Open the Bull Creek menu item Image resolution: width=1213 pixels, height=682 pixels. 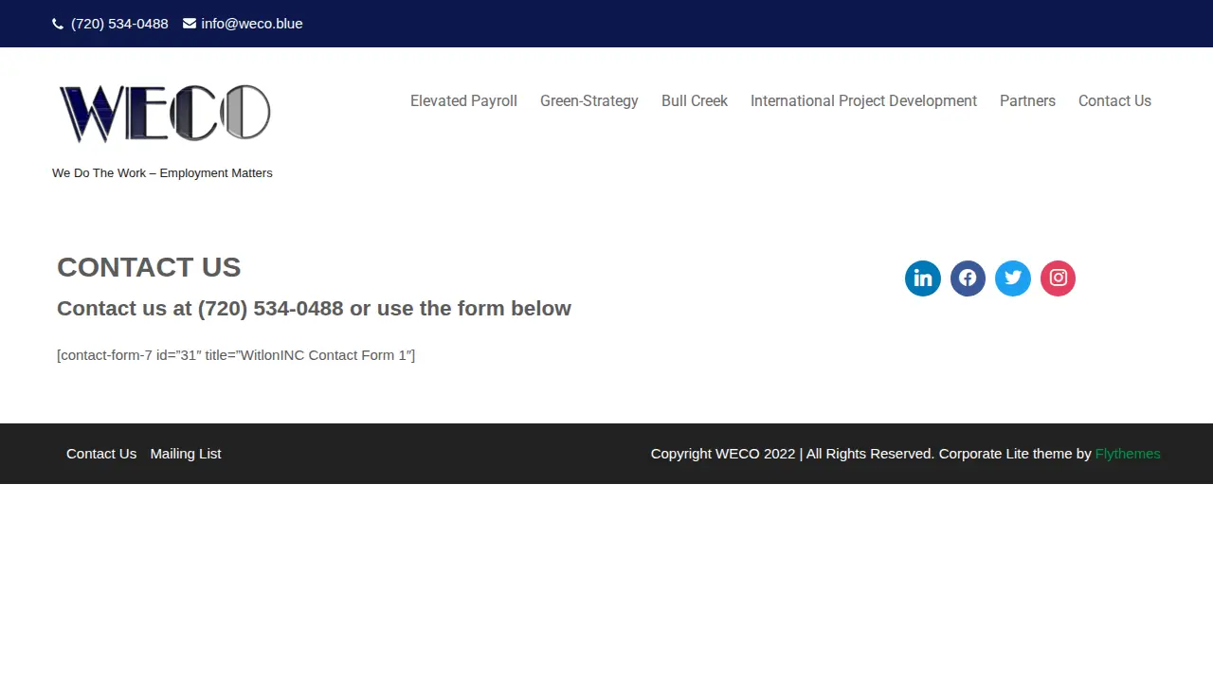click(x=695, y=101)
